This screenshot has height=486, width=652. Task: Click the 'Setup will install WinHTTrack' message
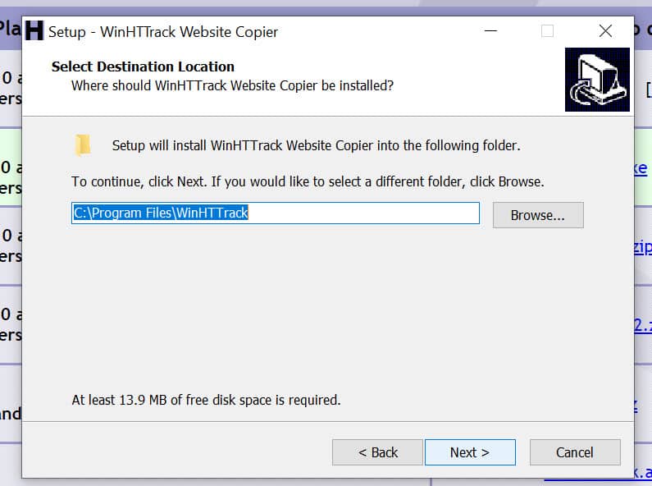coord(316,146)
